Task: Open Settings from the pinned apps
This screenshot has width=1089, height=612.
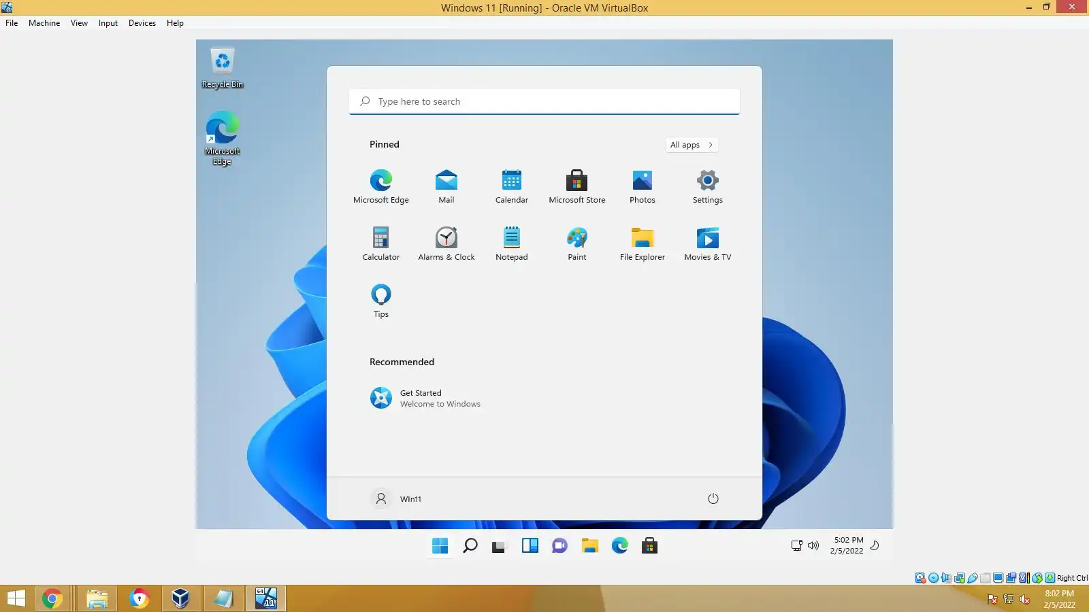Action: [x=708, y=186]
